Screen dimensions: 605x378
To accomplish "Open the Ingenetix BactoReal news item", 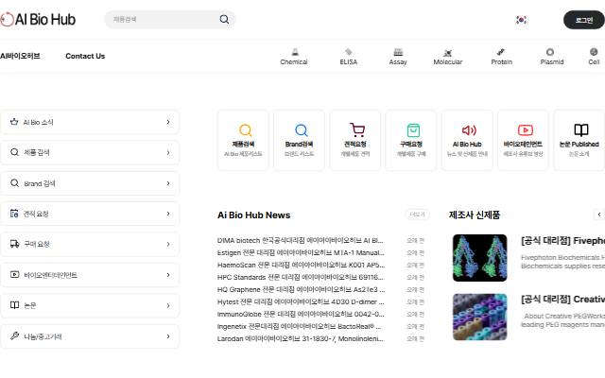I will click(300, 326).
